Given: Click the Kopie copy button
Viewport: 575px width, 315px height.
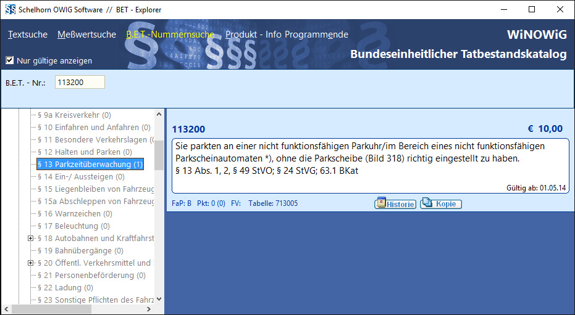Looking at the screenshot, I should [441, 204].
